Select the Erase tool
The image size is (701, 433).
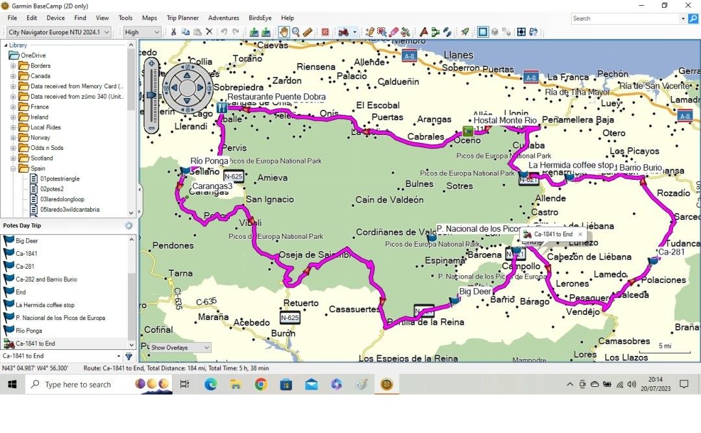(393, 32)
